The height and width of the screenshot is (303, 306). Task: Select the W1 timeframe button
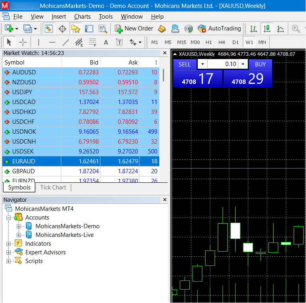(249, 42)
